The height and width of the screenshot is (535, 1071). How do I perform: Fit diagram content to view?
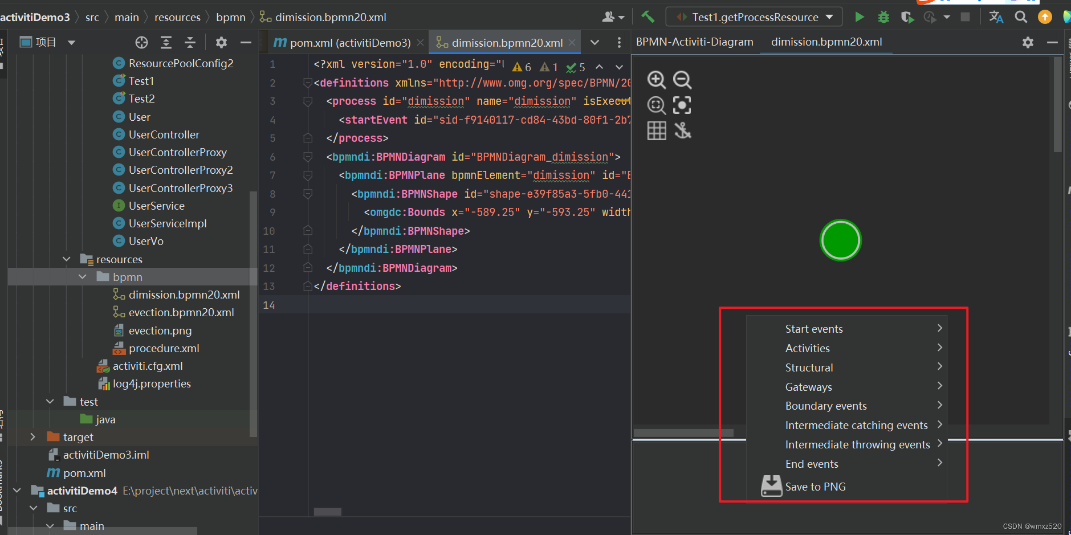tap(682, 105)
